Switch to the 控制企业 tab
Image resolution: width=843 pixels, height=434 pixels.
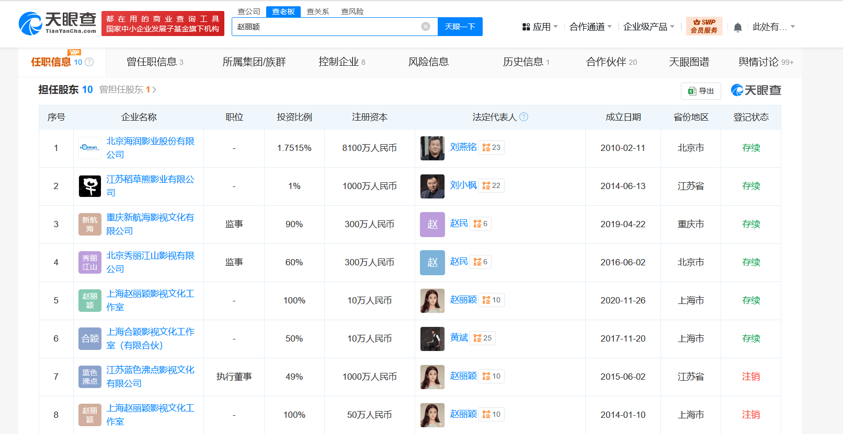[x=341, y=62]
